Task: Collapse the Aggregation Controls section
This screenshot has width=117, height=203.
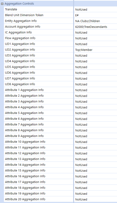Action: pyautogui.click(x=2, y=4)
